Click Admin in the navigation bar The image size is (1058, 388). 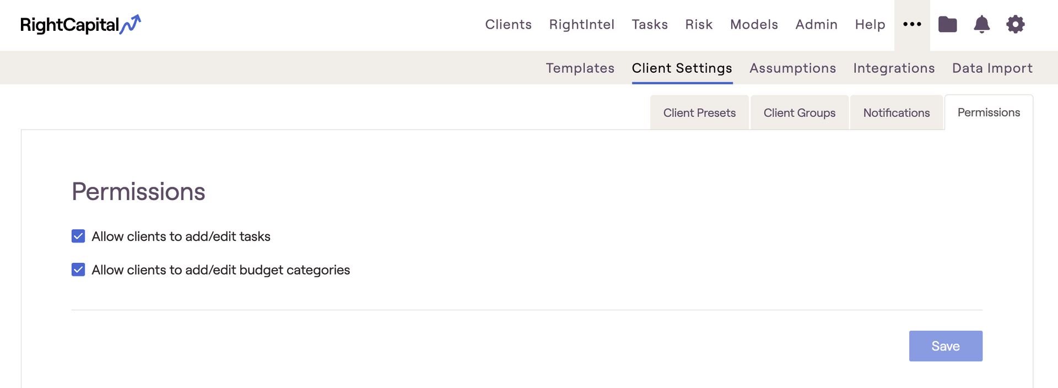click(816, 24)
